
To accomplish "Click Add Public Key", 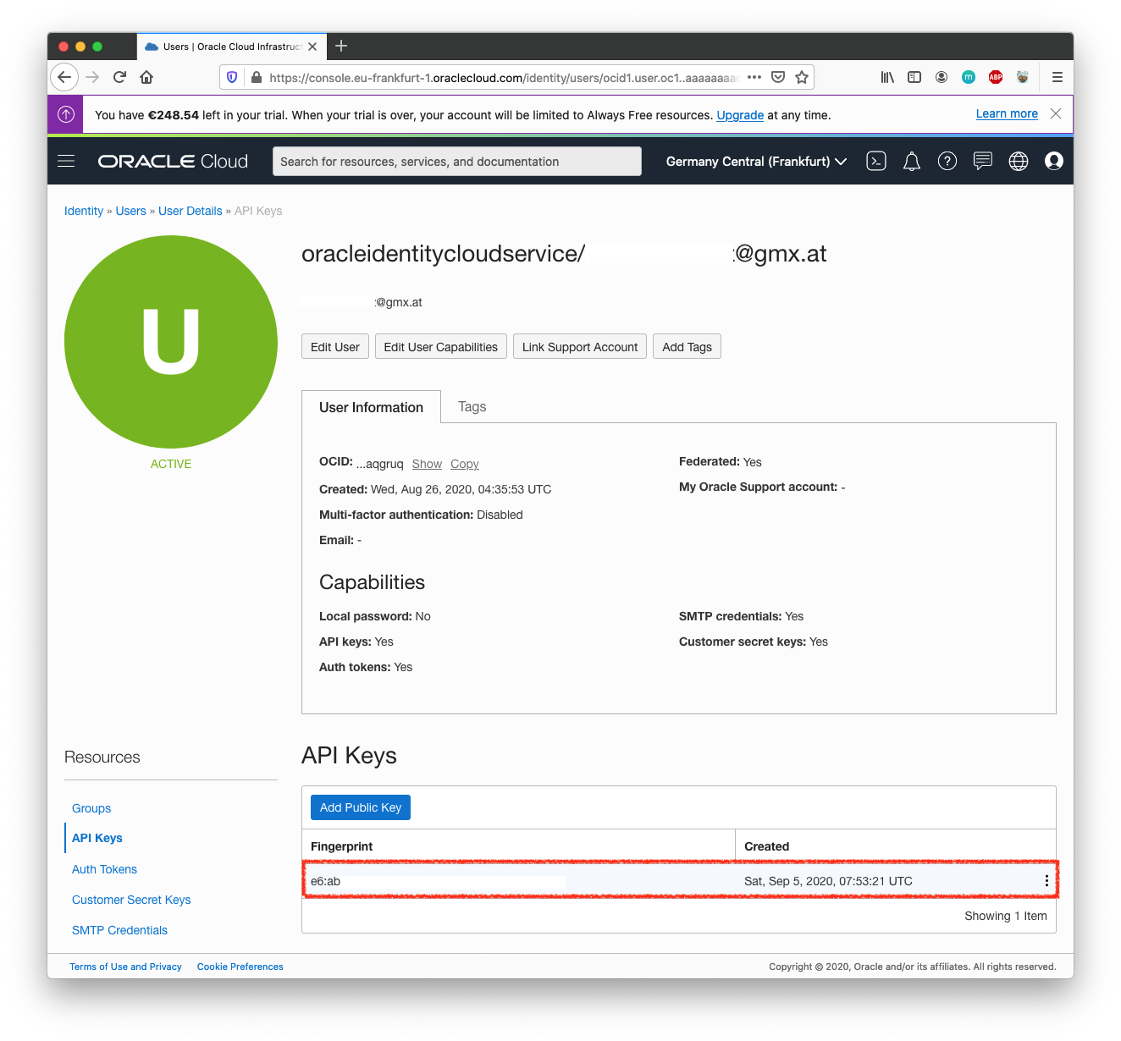I will 361,807.
